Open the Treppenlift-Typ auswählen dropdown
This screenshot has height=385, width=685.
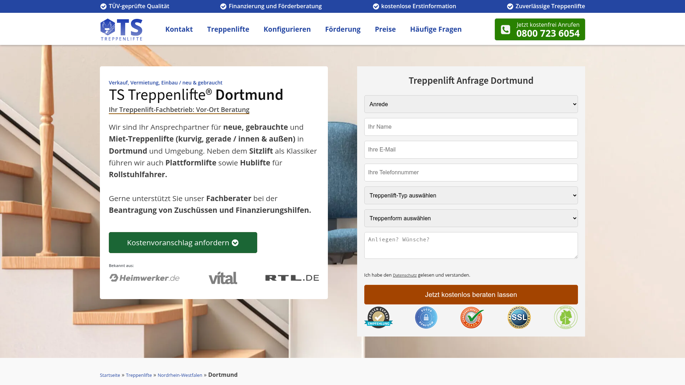coord(471,195)
